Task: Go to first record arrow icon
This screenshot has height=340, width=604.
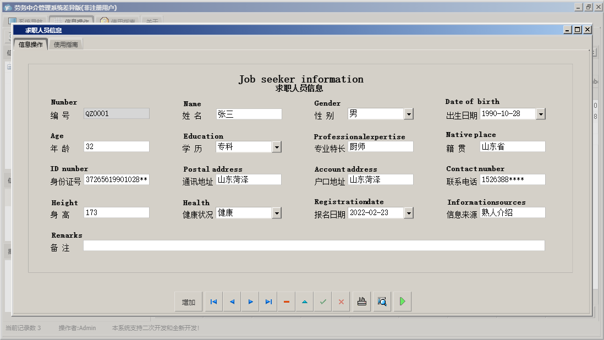Action: click(214, 302)
